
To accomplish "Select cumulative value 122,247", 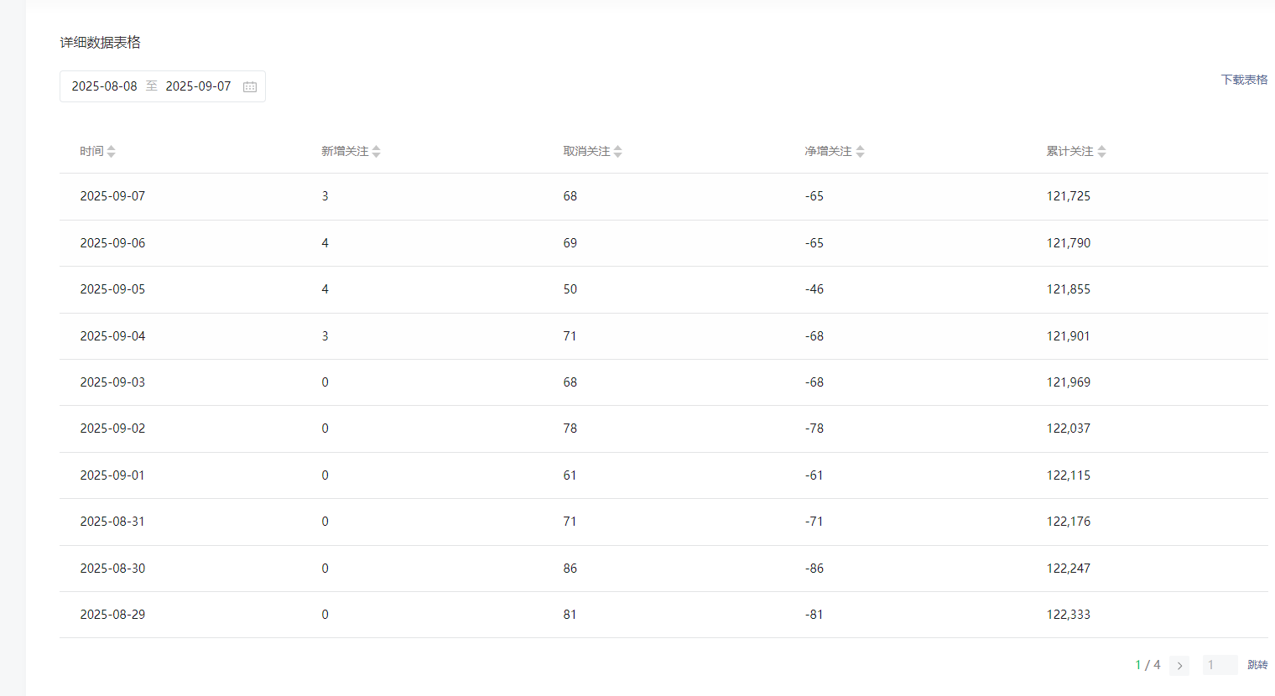I will pyautogui.click(x=1069, y=569).
